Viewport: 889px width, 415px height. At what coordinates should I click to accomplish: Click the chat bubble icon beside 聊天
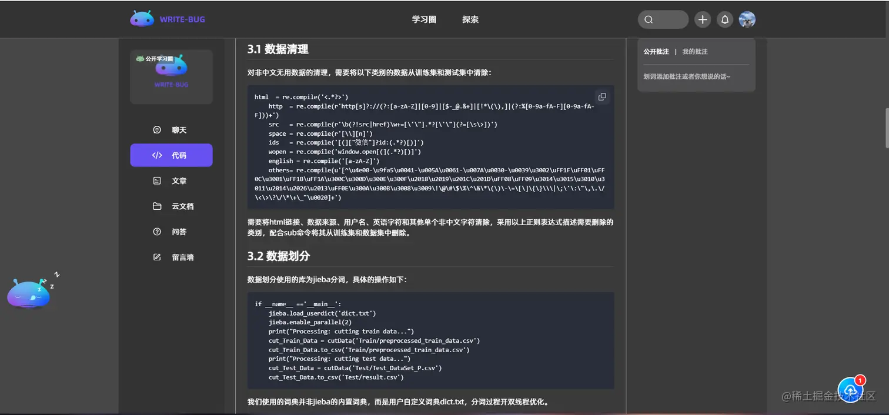pyautogui.click(x=157, y=130)
